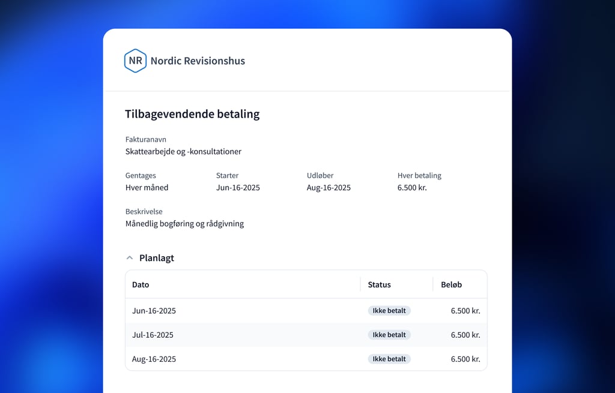Select the Ikke betalt badge for Jun-16-2025
Screen dimensions: 615x393
click(x=389, y=311)
